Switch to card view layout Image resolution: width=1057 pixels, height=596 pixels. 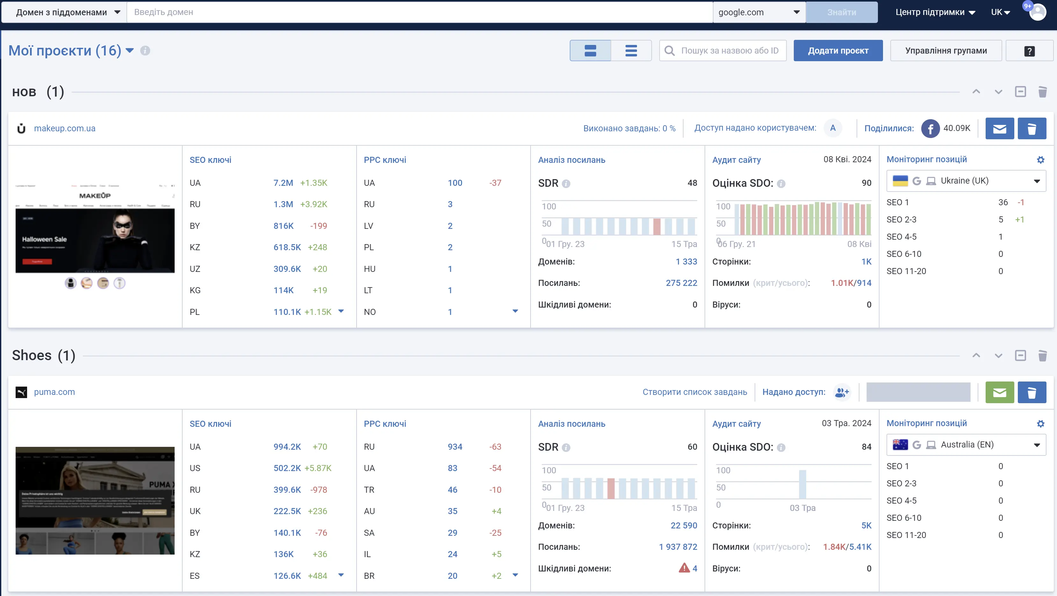[x=590, y=51]
